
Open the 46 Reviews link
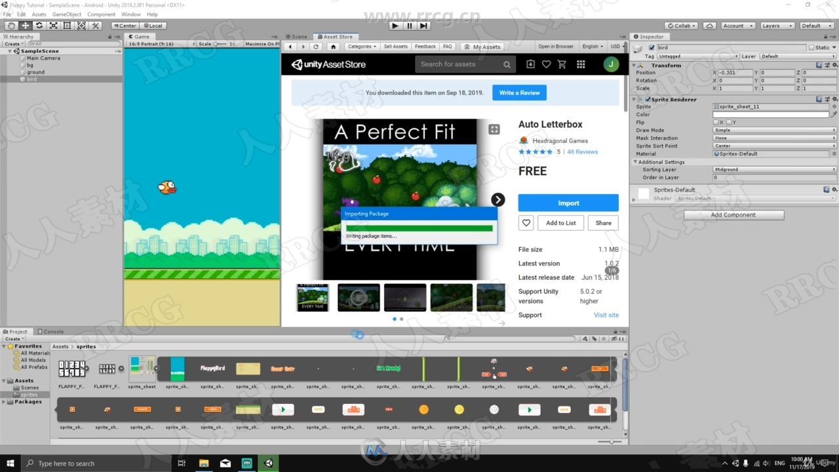(583, 151)
